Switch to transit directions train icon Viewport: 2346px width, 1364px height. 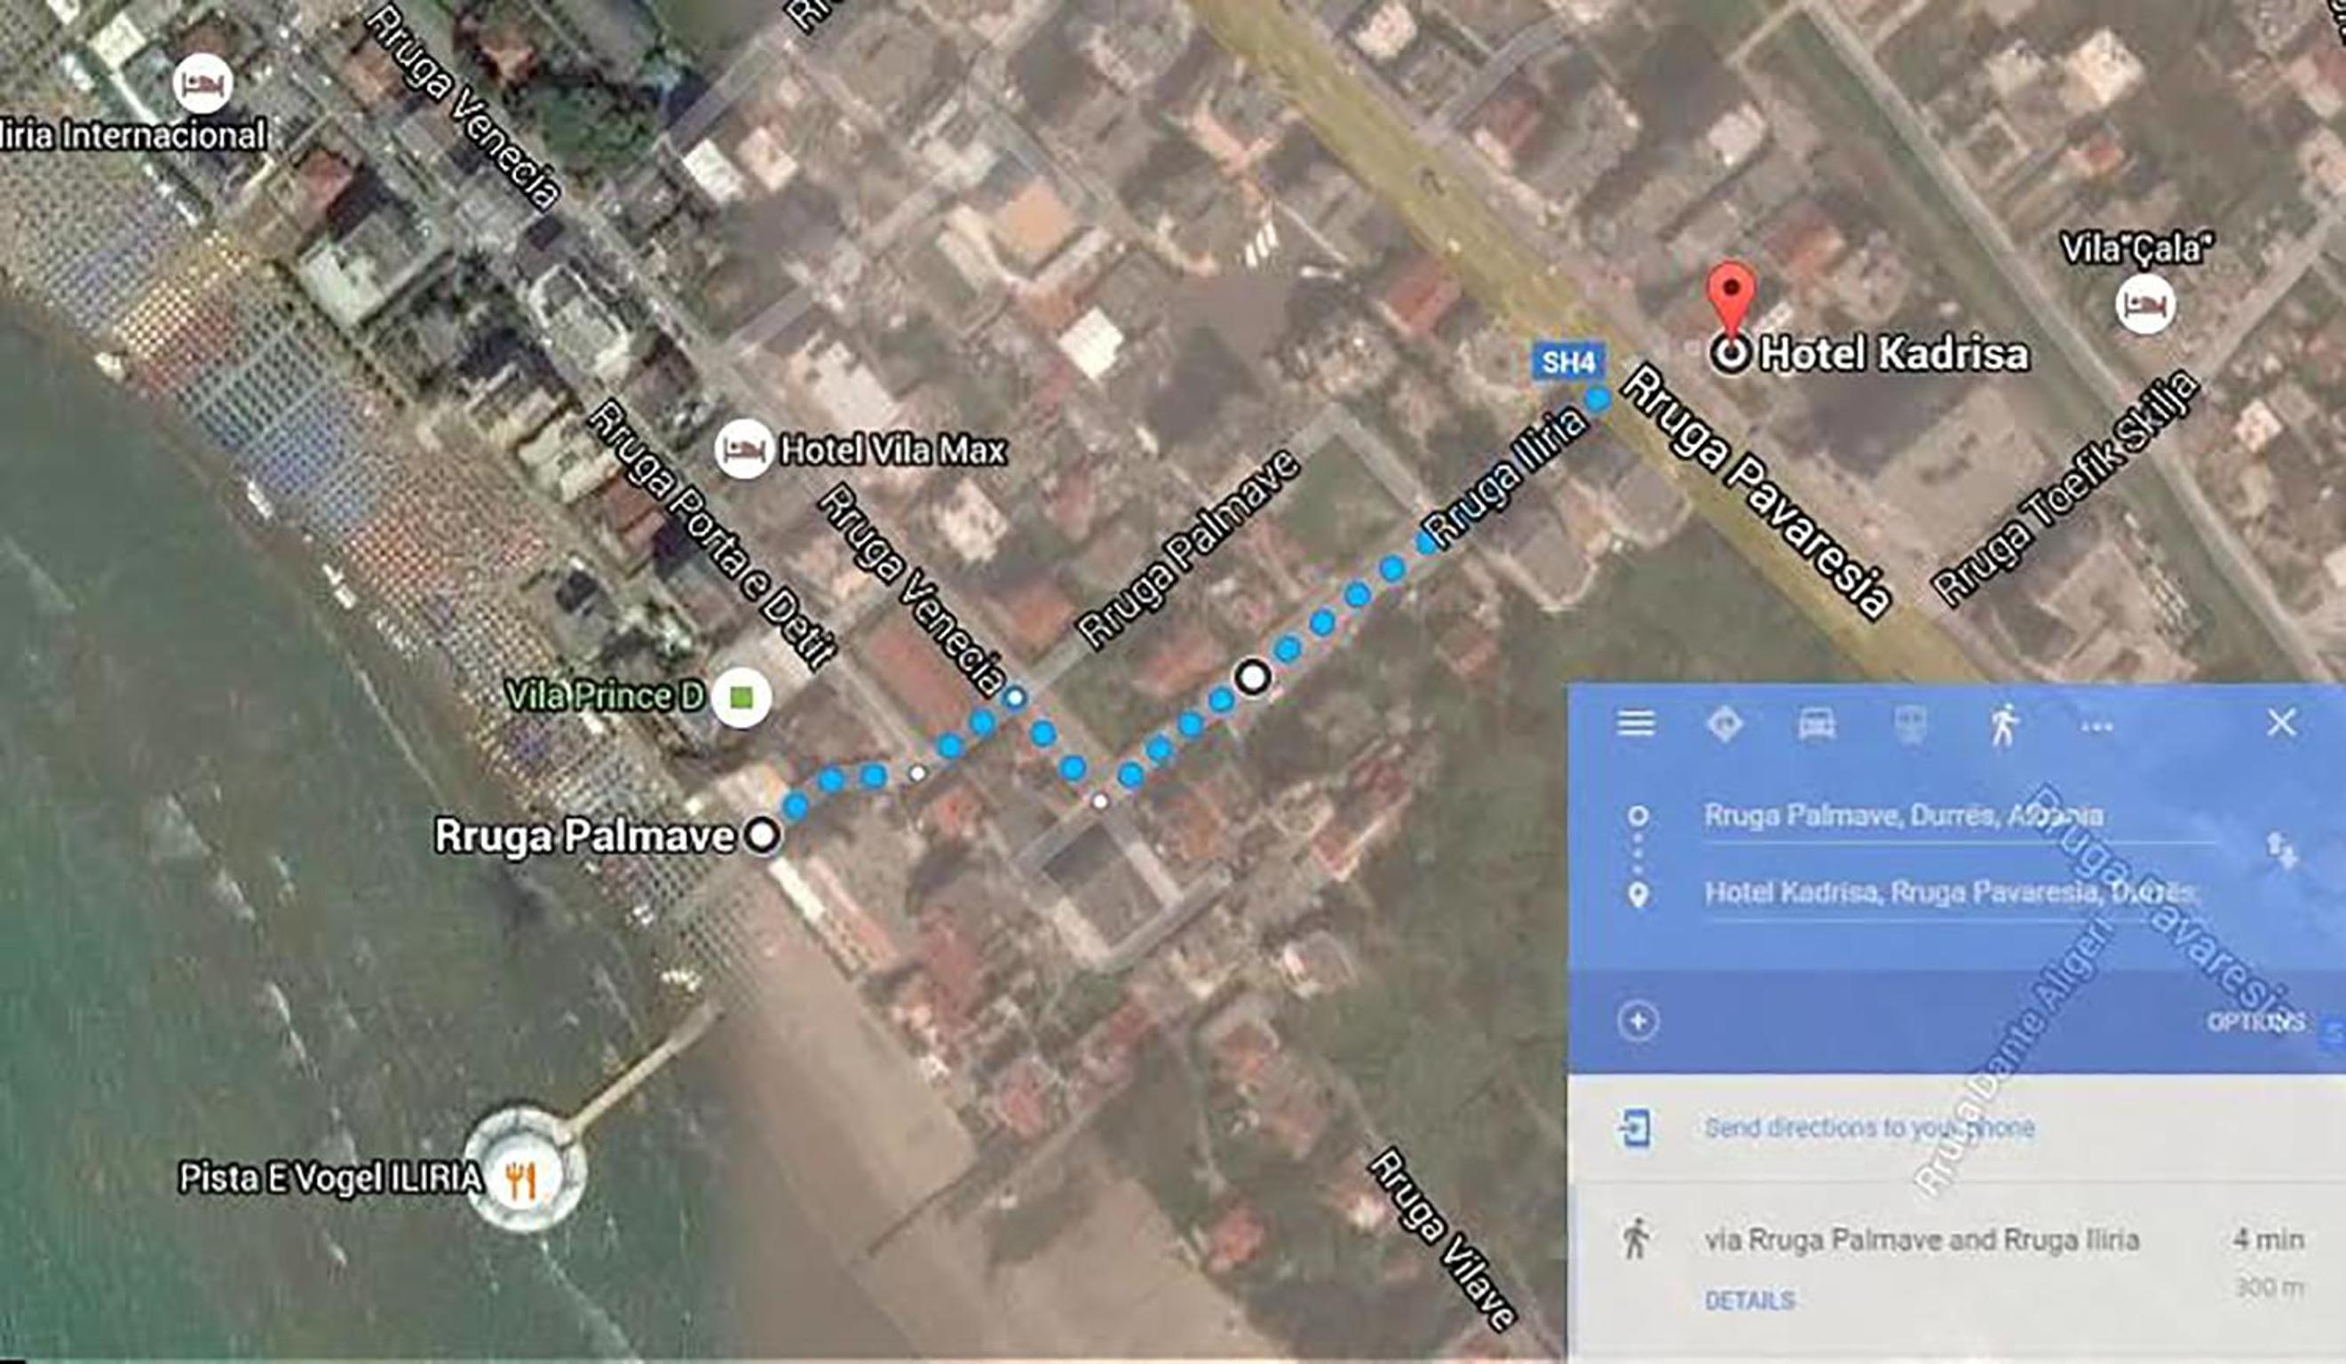(x=1910, y=724)
